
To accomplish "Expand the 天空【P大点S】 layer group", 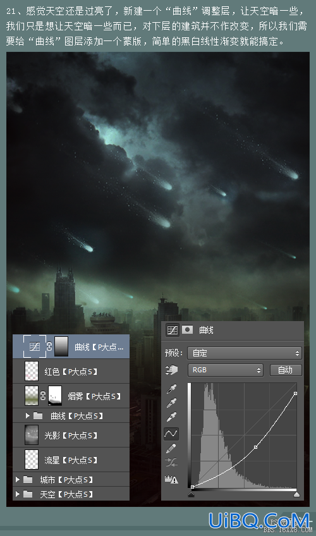I will [18, 494].
